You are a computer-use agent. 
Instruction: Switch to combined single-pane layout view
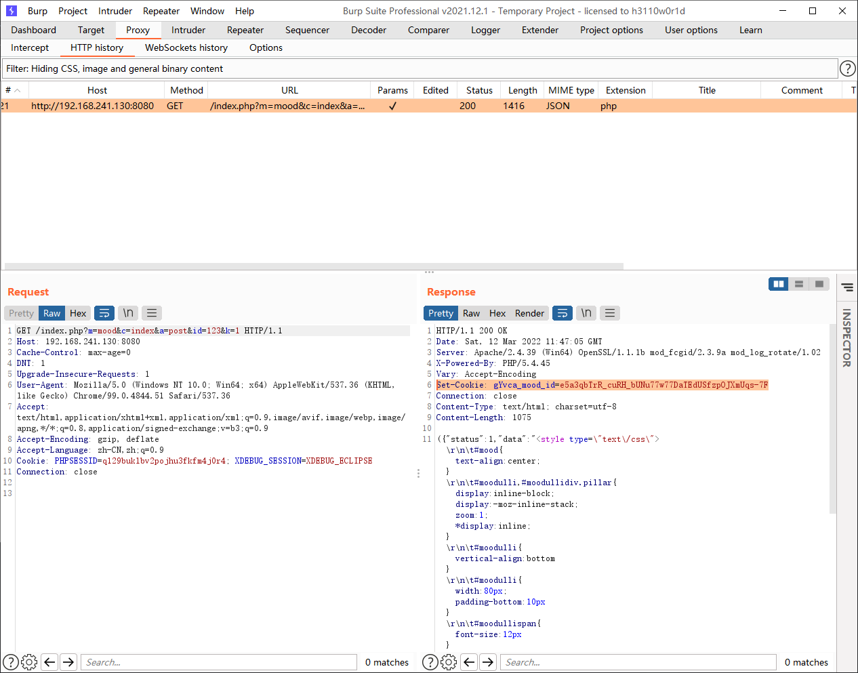(819, 284)
